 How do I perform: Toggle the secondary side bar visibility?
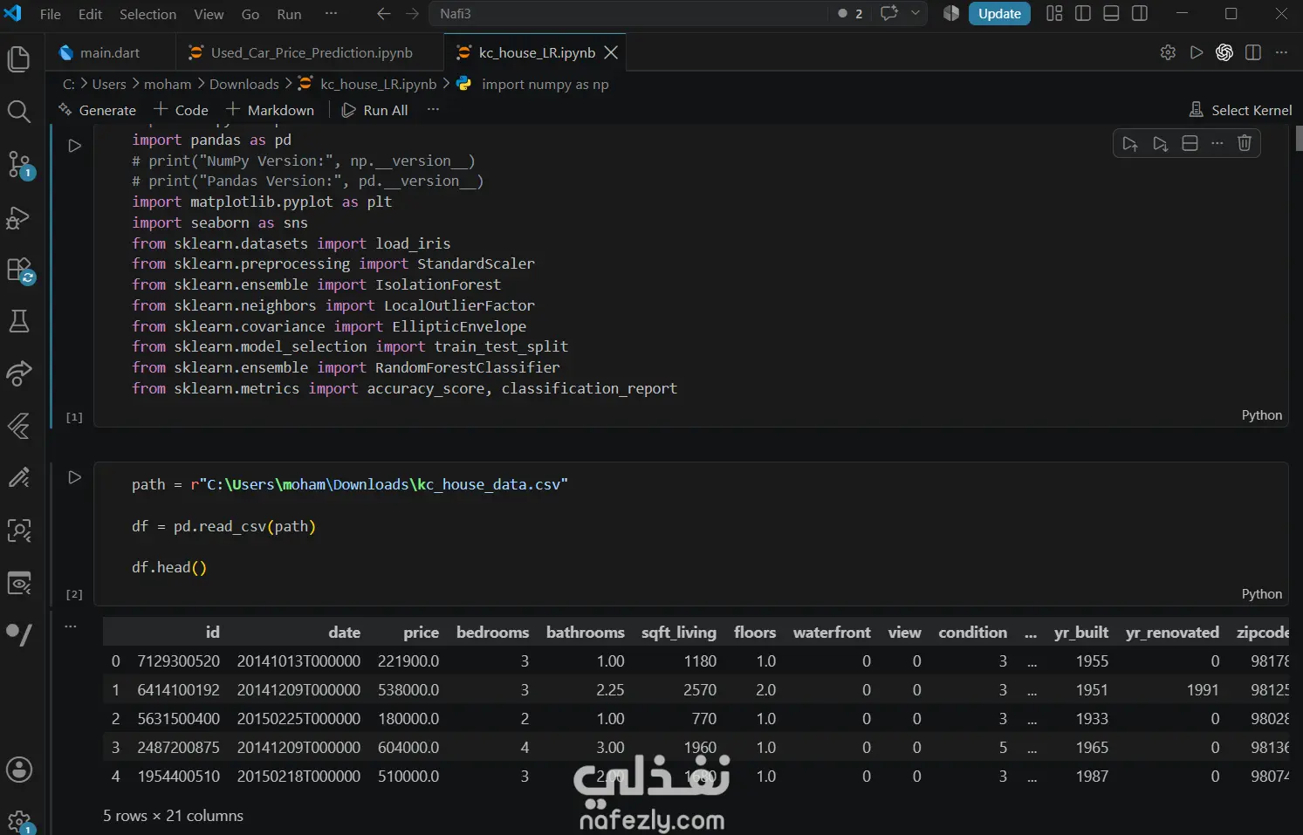pos(1140,13)
